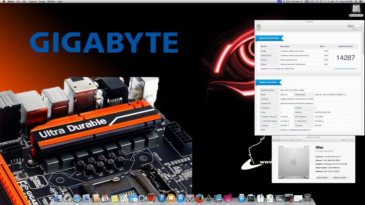
Task: Click System Information header ribbon
Action: pos(269,82)
